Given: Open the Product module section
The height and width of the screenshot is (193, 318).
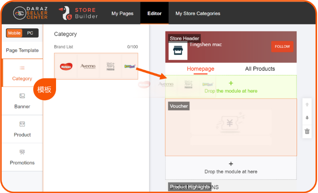Looking at the screenshot, I should tap(22, 129).
